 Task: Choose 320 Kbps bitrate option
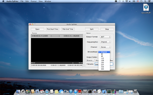pos(104,69)
